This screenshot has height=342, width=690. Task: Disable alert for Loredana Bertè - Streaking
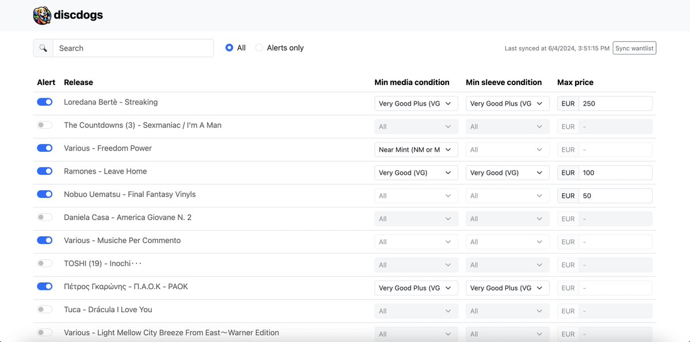[x=45, y=102]
